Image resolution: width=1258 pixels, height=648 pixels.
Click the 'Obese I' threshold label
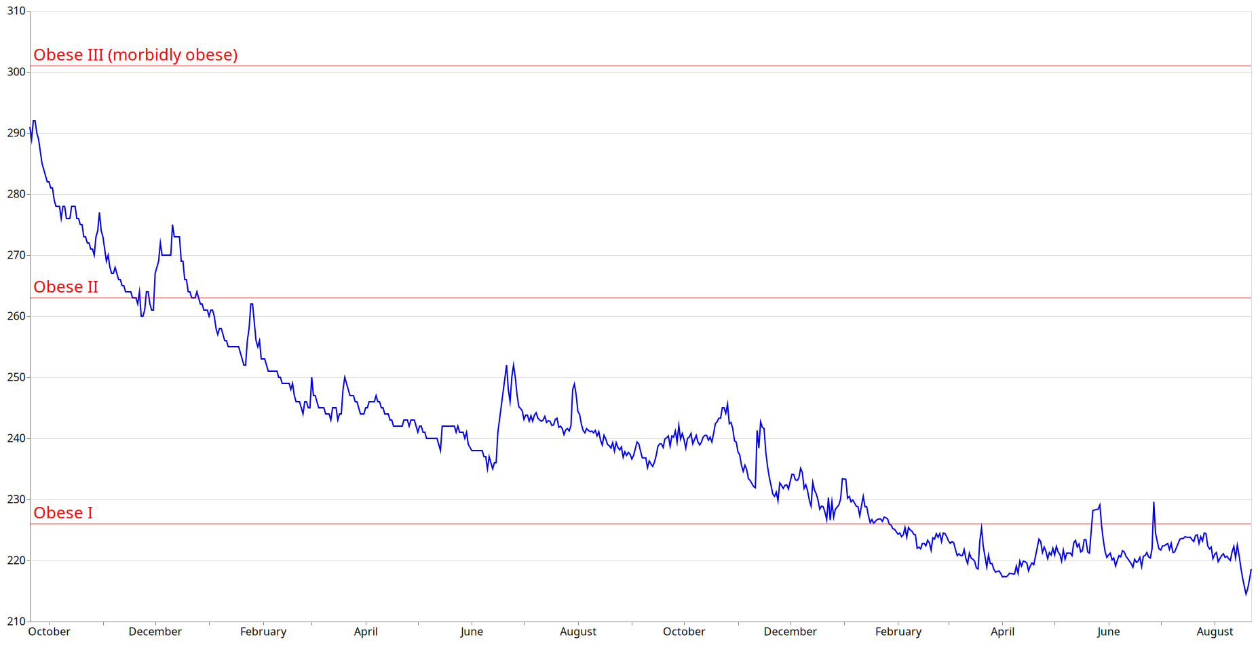[x=63, y=513]
